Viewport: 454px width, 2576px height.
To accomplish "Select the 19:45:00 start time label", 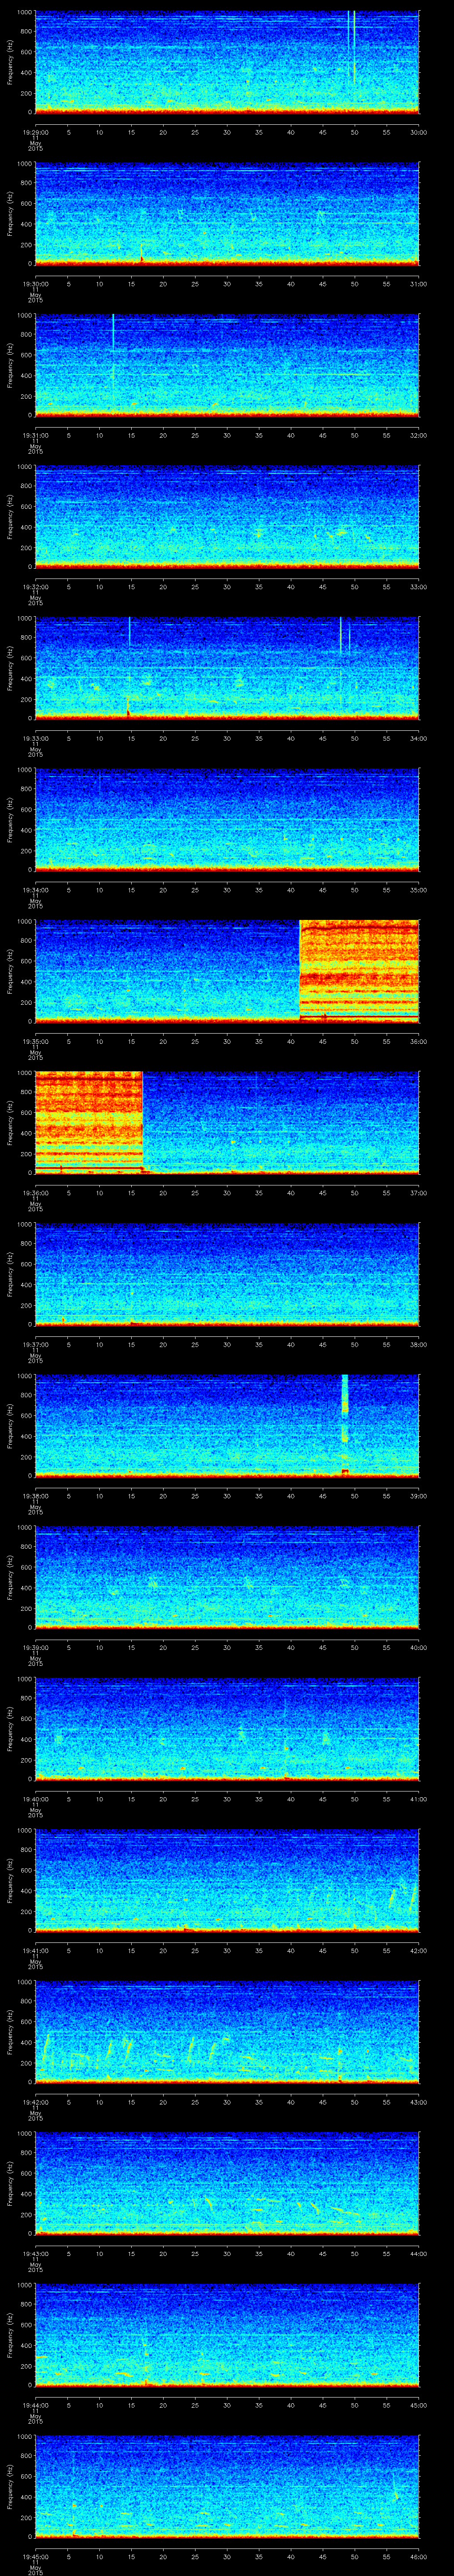I will coord(35,2556).
